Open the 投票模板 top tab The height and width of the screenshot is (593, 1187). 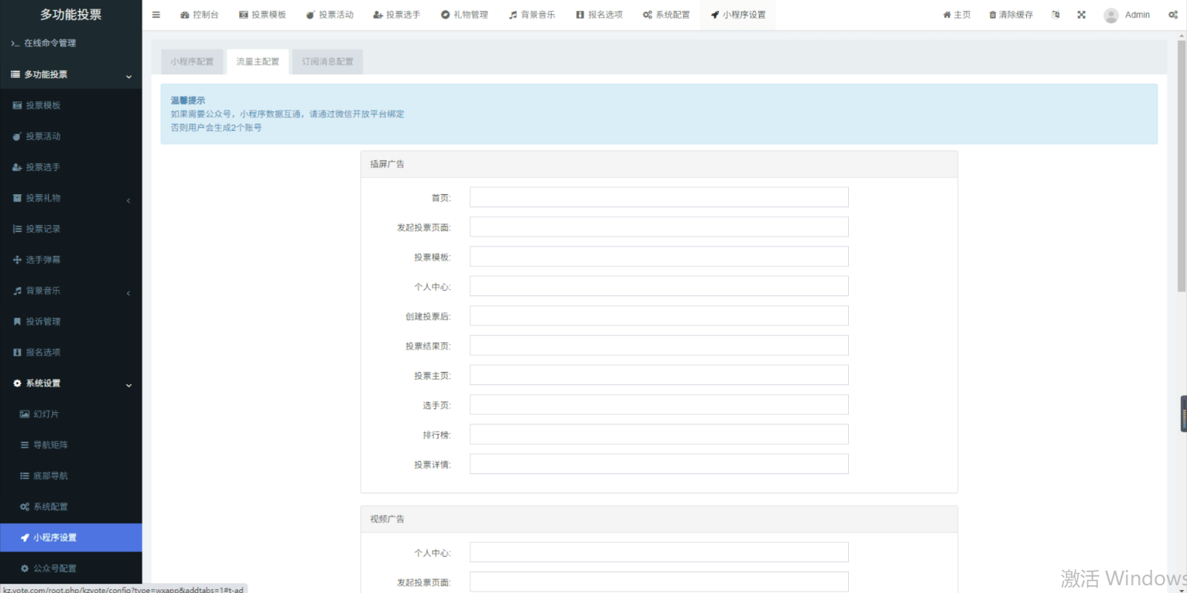coord(262,15)
